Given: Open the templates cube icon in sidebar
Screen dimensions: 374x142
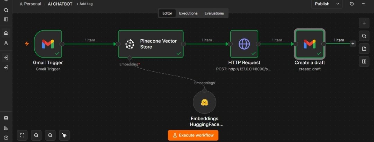Looking at the screenshot, I should point(6,118).
